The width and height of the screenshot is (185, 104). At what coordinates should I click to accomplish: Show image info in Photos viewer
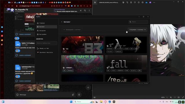tap(139, 2)
